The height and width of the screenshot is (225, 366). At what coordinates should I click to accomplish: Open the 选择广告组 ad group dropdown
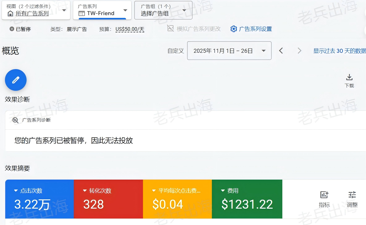163,10
